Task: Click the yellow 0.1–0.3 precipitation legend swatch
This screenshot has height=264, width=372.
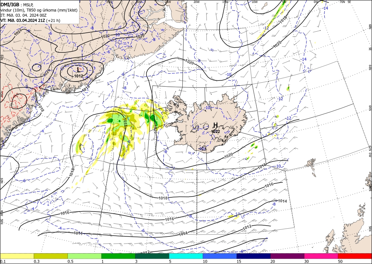Action: [17, 256]
